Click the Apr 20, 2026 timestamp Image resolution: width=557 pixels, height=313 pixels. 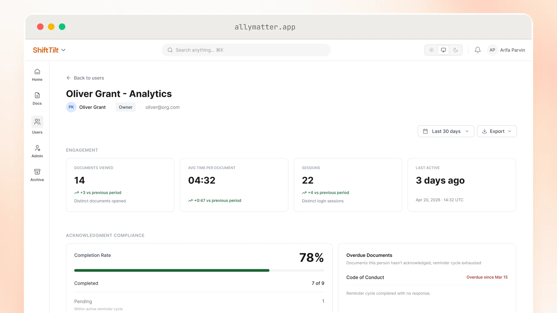(x=440, y=200)
